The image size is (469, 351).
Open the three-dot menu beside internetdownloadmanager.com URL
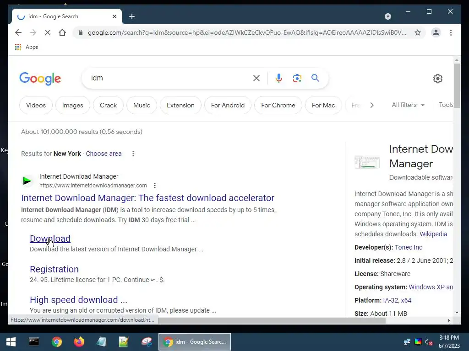coord(155,186)
